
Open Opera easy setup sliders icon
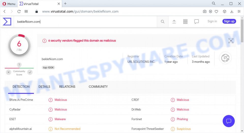(239, 11)
